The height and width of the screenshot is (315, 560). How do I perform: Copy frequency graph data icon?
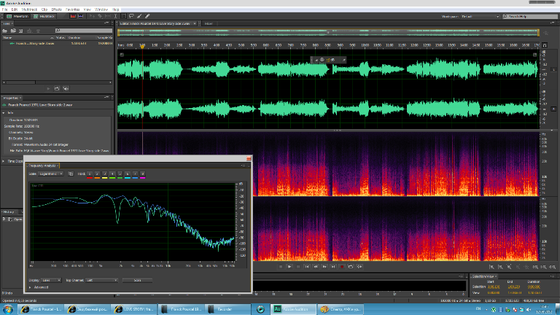click(x=70, y=174)
